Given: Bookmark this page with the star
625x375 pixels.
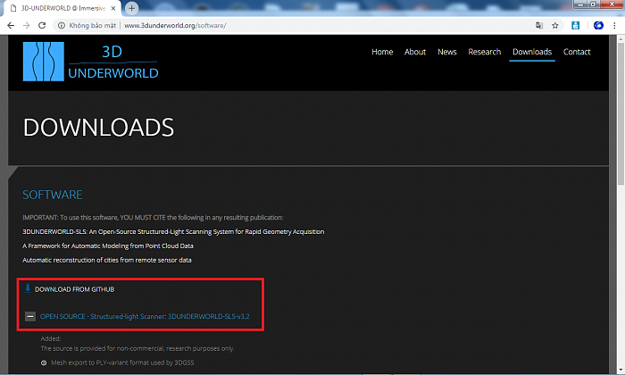Looking at the screenshot, I should click(554, 26).
